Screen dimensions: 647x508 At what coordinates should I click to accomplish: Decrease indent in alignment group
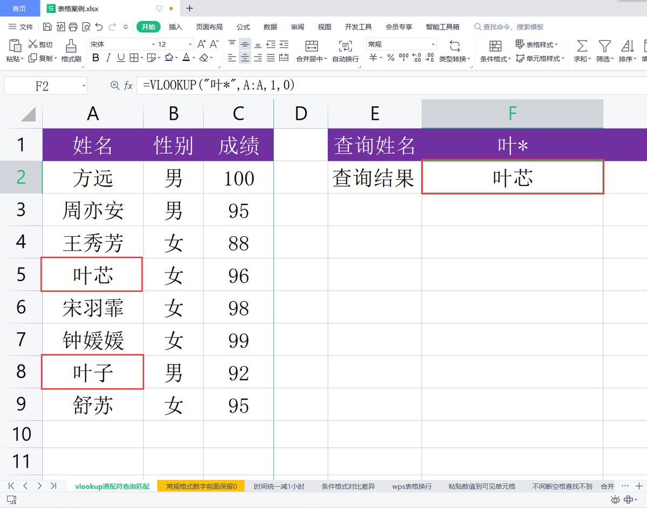point(271,44)
